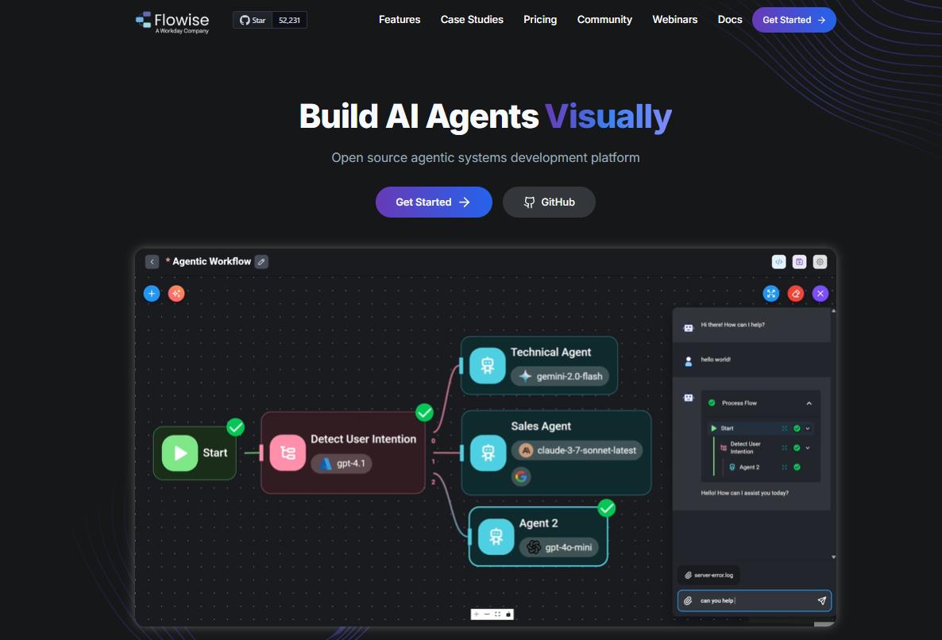This screenshot has height=640, width=942.
Task: Fit view using the canvas controls
Action: pyautogui.click(x=497, y=614)
